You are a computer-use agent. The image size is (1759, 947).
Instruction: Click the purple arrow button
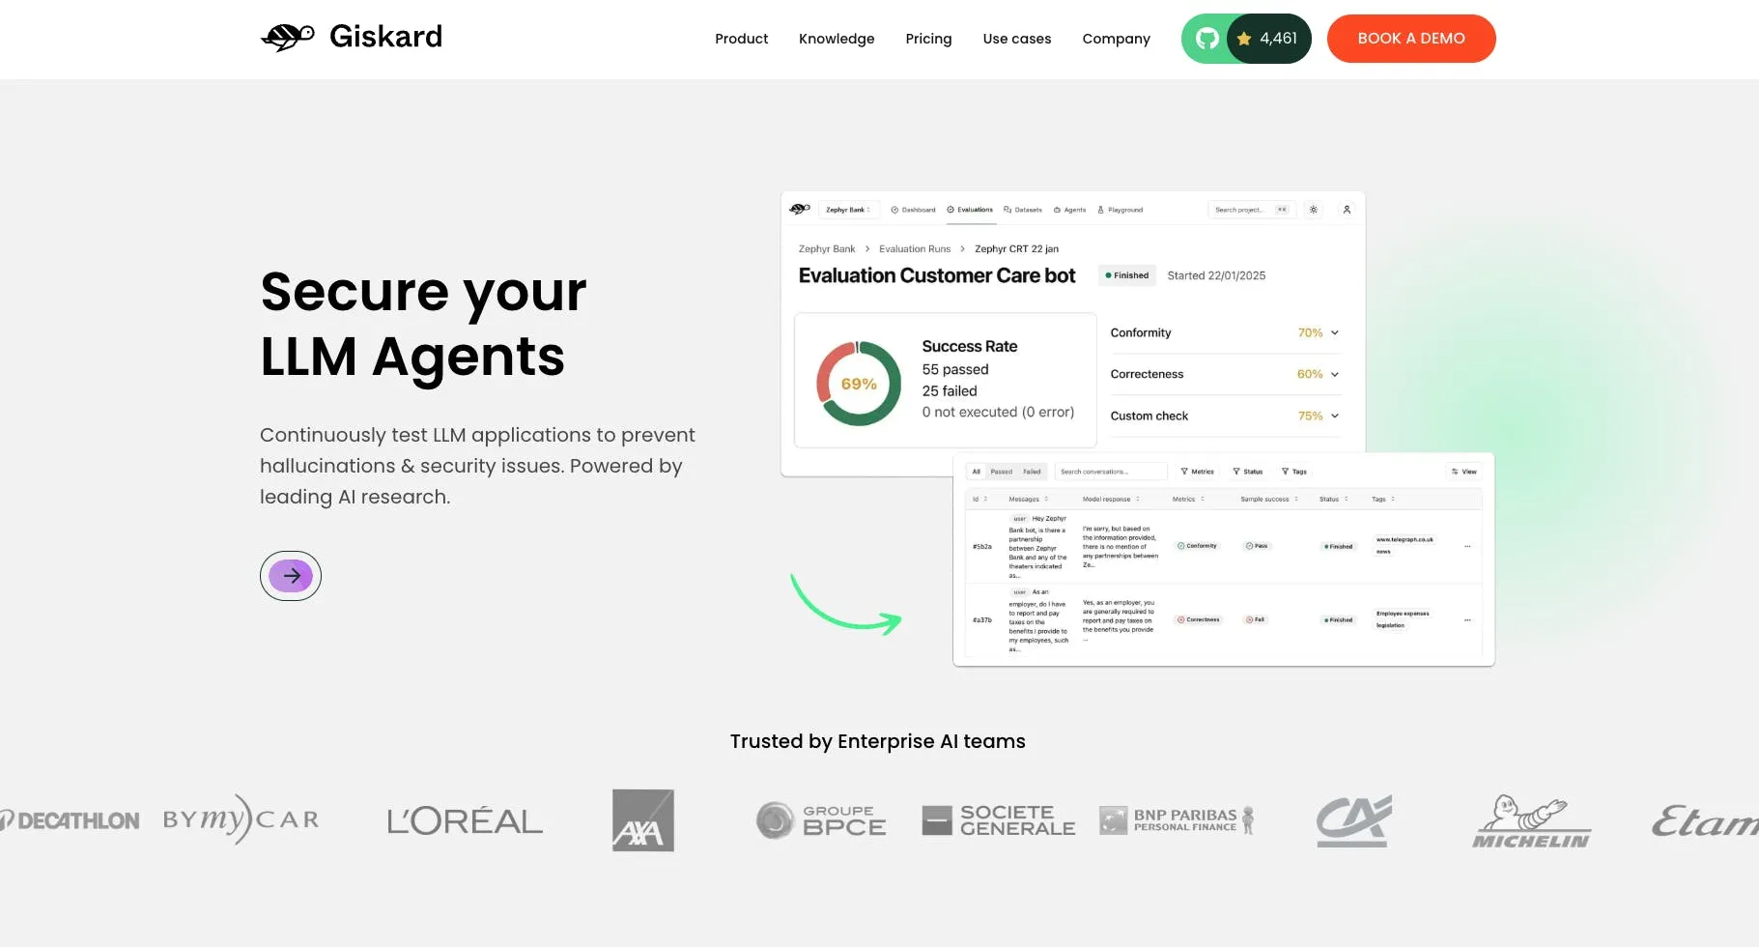coord(291,576)
